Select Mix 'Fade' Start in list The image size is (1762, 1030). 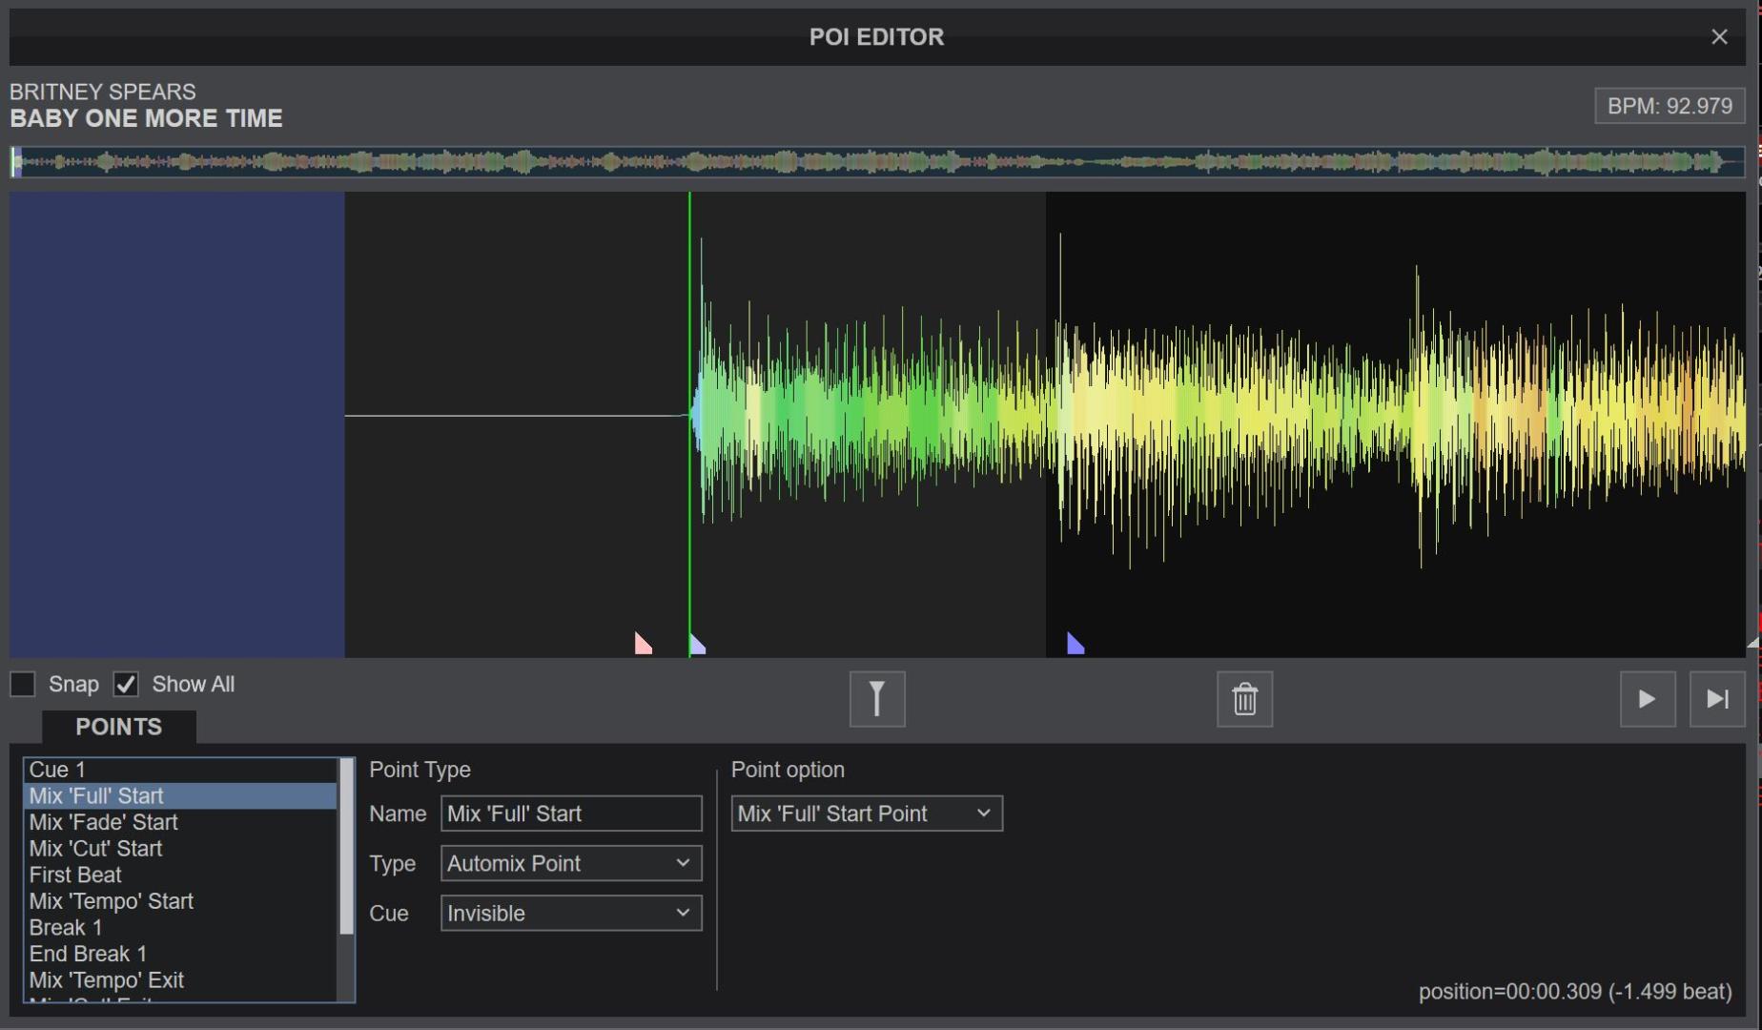(x=180, y=822)
